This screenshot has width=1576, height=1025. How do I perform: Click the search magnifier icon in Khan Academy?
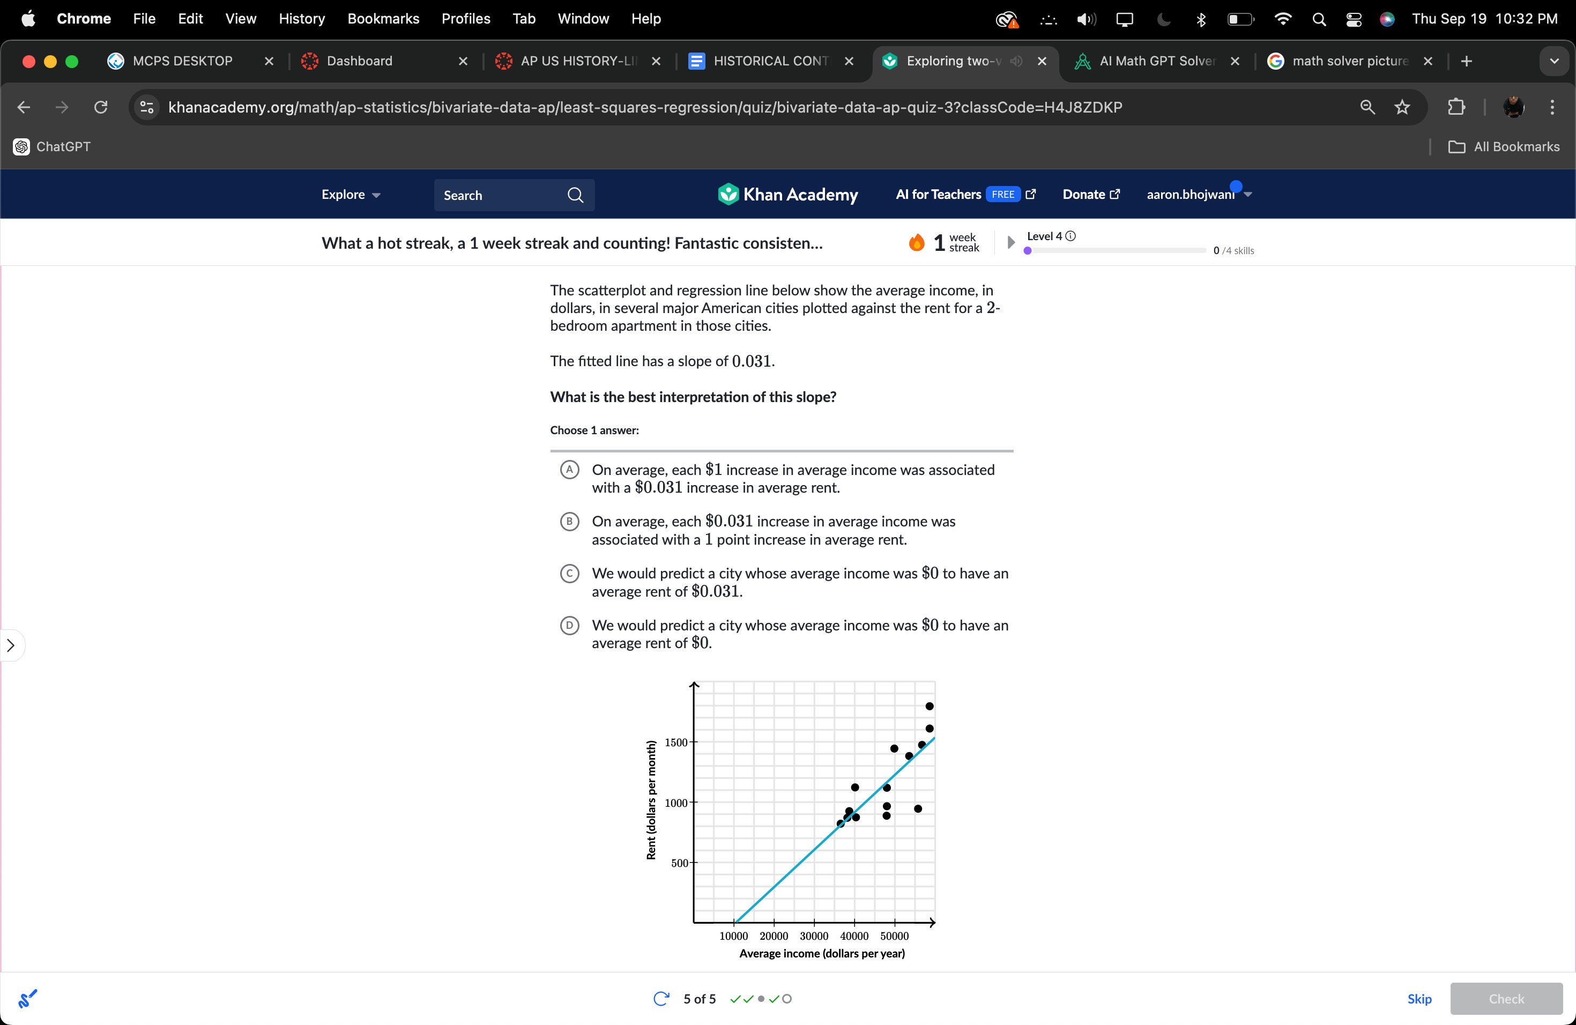tap(575, 195)
